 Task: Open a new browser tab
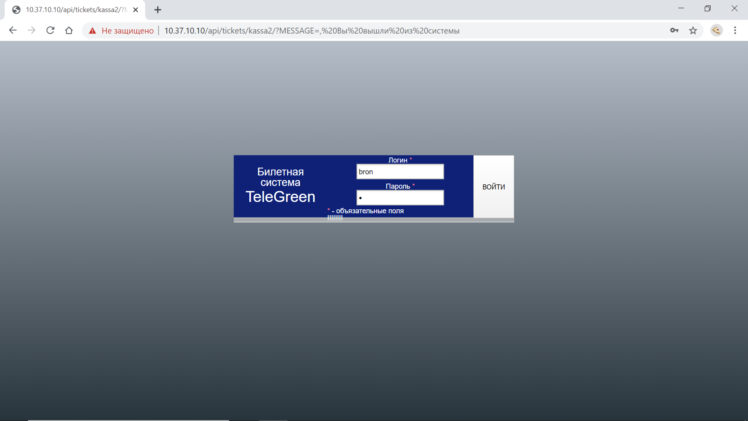click(158, 10)
